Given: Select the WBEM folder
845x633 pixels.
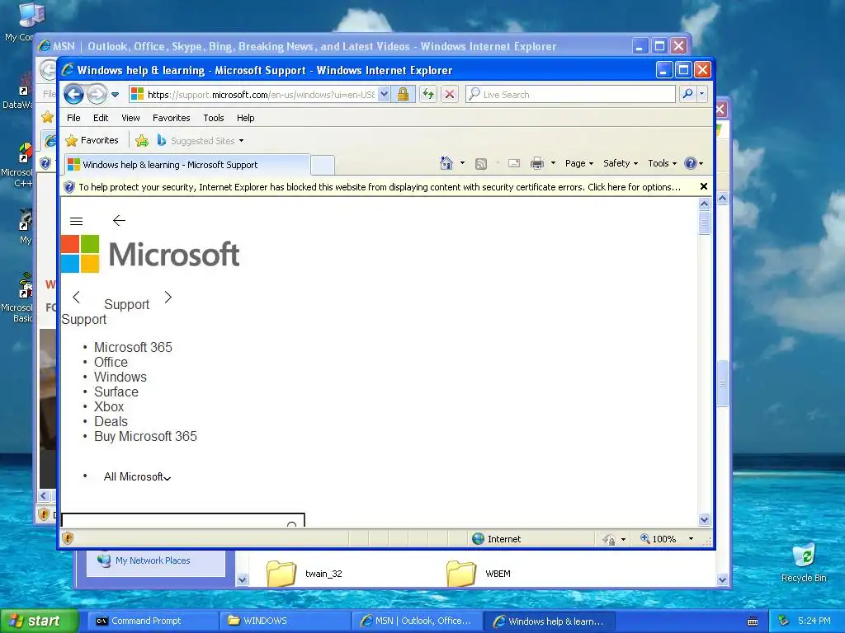Looking at the screenshot, I should (479, 574).
